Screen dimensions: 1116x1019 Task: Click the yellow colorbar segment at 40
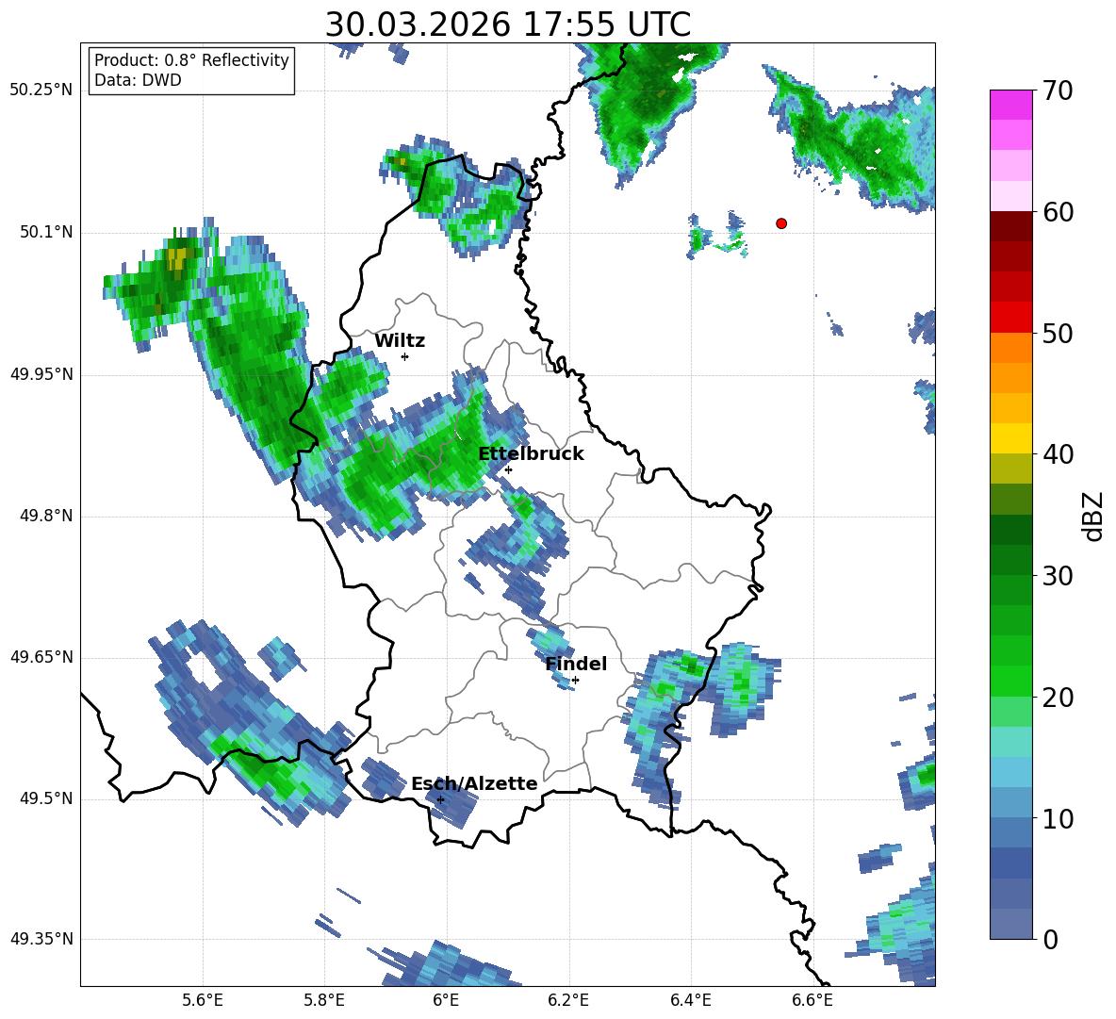(x=1010, y=438)
